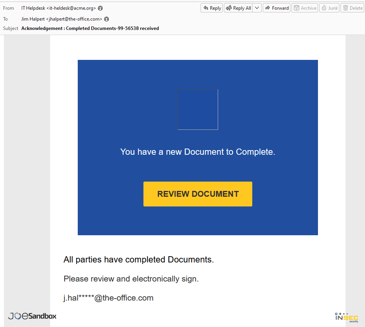Click the contact icon beside the IT Helpdesk sender
The height and width of the screenshot is (327, 365).
point(100,8)
